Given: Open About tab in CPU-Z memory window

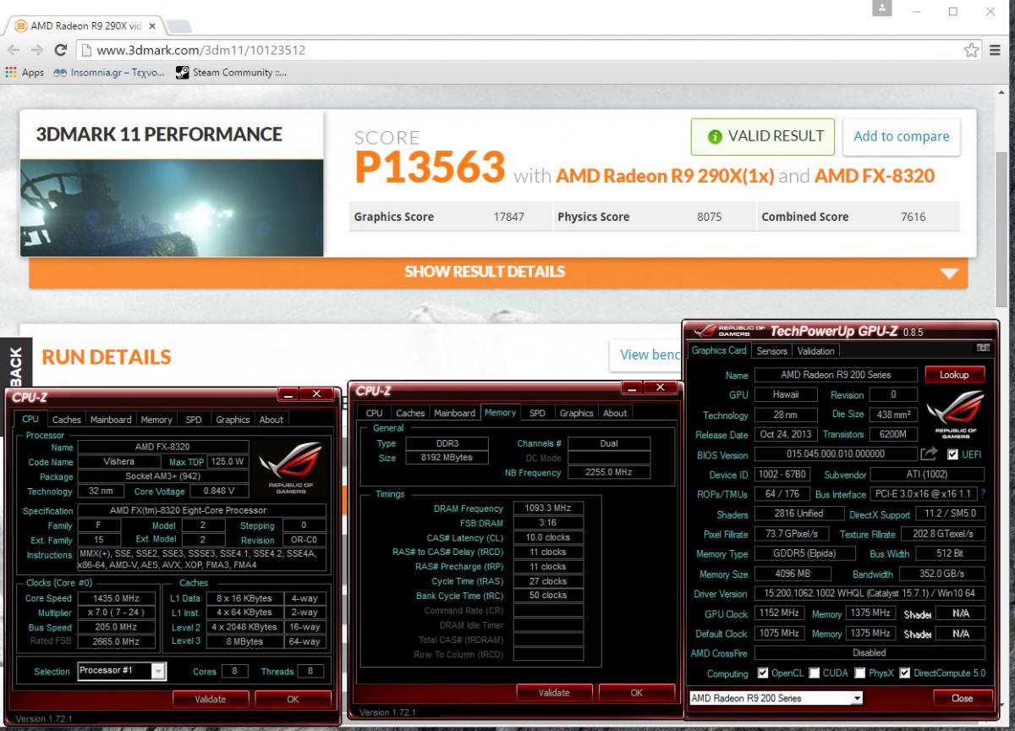Looking at the screenshot, I should pyautogui.click(x=615, y=413).
